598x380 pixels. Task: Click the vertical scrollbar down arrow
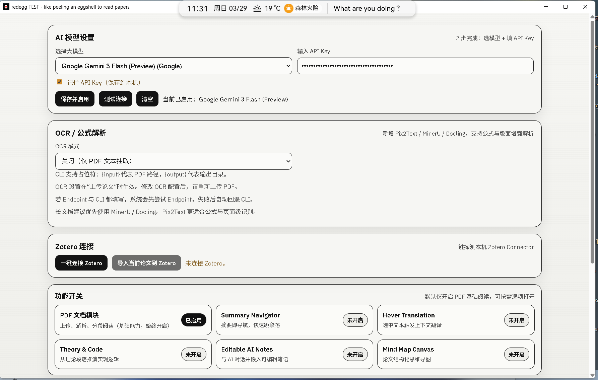tap(592, 375)
